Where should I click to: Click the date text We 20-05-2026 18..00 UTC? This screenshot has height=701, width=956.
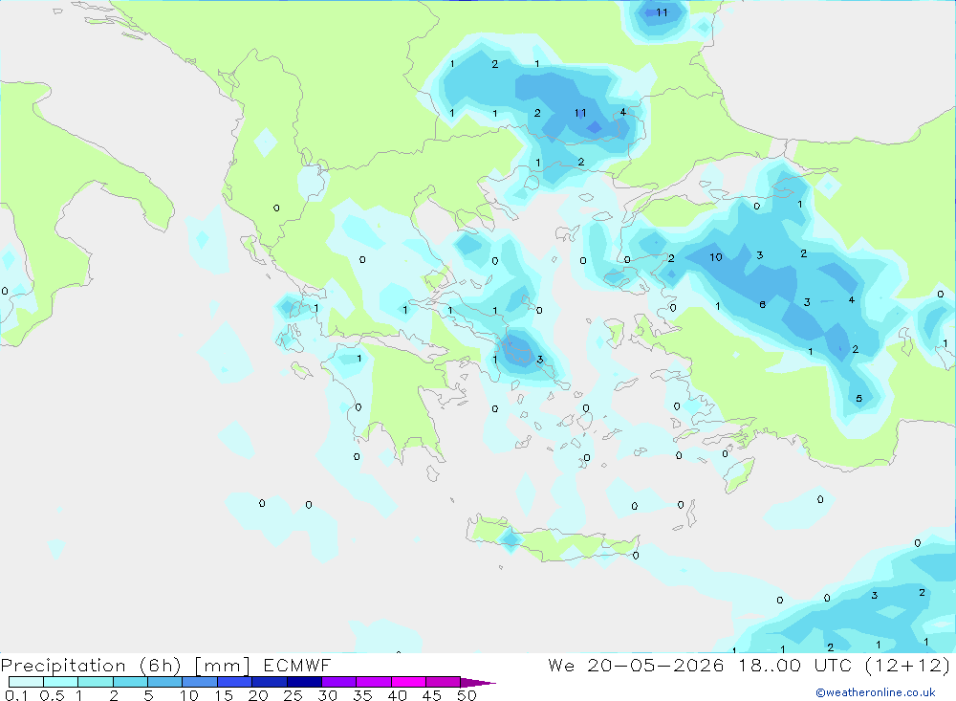(700, 665)
